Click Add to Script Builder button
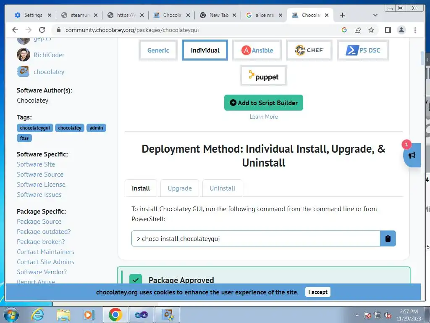The height and width of the screenshot is (323, 430). [x=264, y=103]
